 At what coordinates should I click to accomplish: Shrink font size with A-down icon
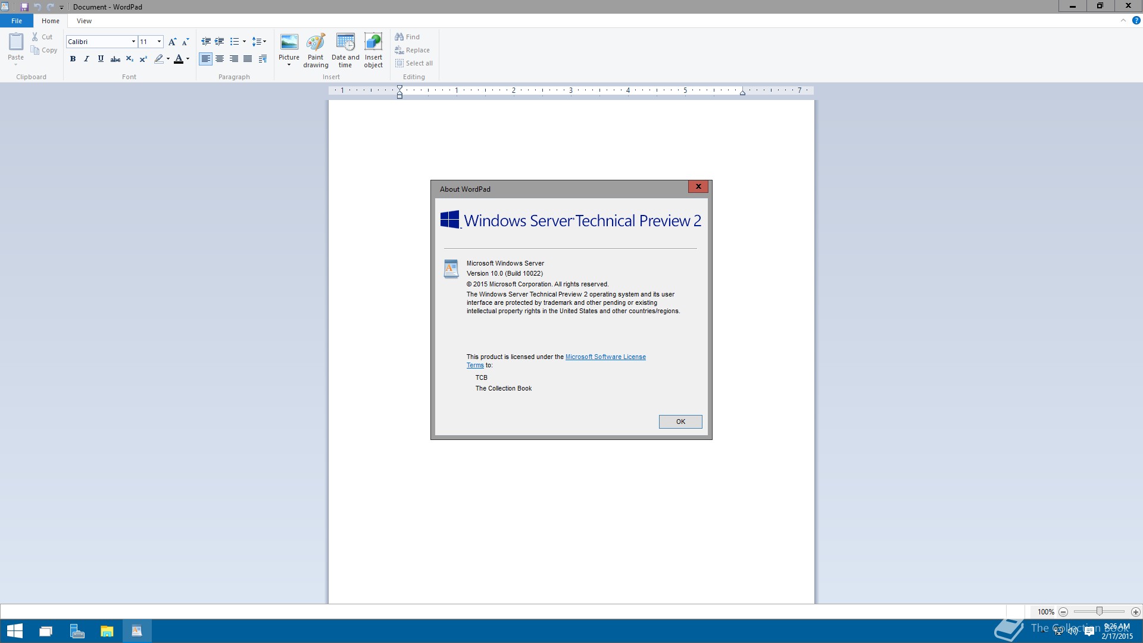click(x=185, y=42)
